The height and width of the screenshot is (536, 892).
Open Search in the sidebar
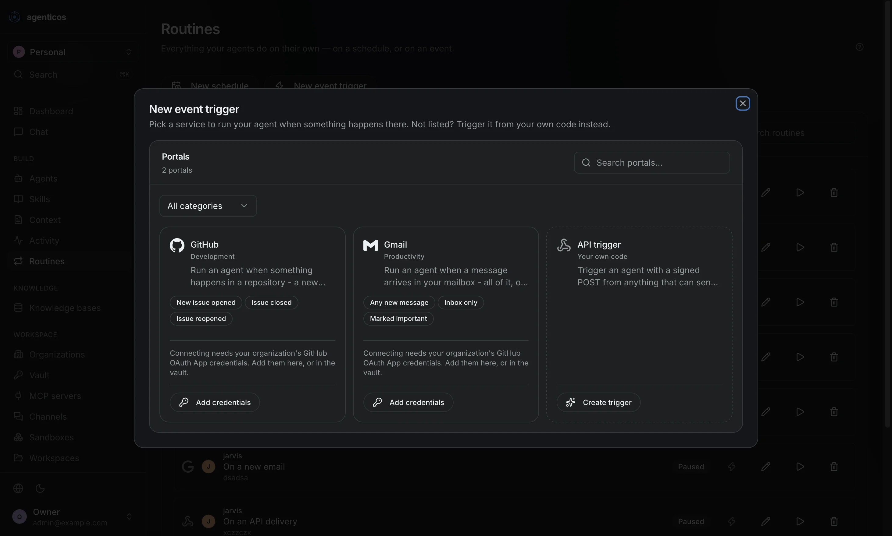tap(72, 75)
